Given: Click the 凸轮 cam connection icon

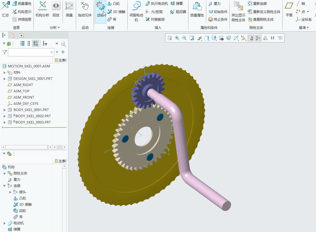Looking at the screenshot, I should [x=114, y=4].
